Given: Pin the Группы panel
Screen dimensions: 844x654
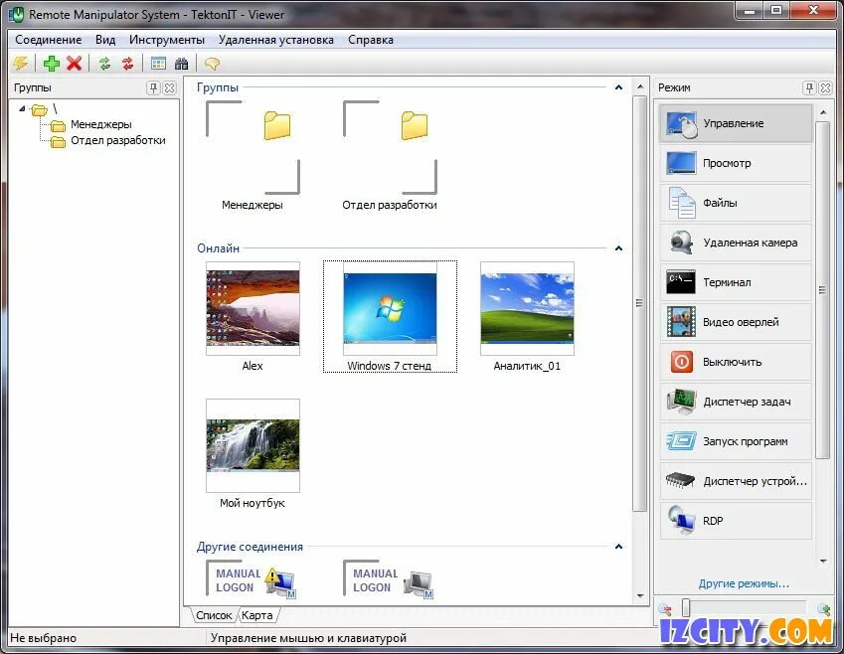Looking at the screenshot, I should pyautogui.click(x=153, y=87).
